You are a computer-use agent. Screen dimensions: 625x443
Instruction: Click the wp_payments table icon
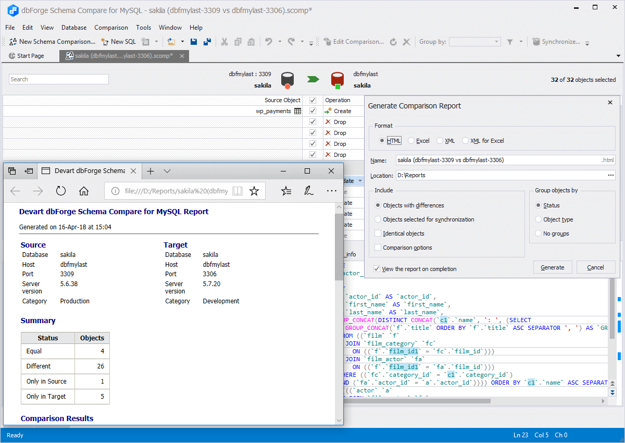(297, 111)
